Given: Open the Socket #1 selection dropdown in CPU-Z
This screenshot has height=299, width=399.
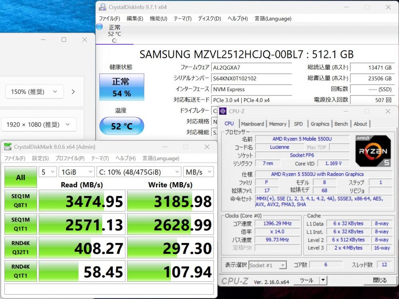Looking at the screenshot, I should 267,265.
